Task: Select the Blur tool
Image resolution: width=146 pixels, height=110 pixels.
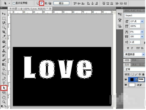Action: [4, 69]
